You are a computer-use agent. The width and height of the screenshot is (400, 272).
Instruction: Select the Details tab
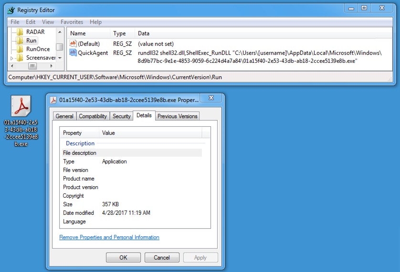coord(144,115)
